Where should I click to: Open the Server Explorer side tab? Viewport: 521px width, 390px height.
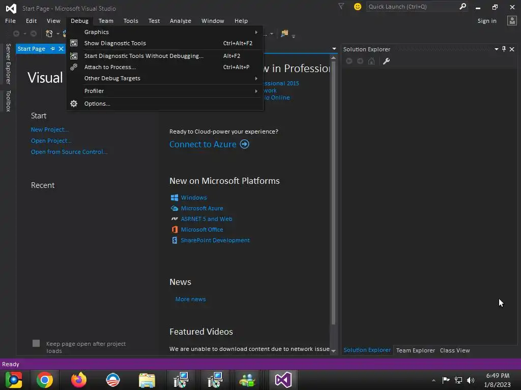click(x=8, y=63)
